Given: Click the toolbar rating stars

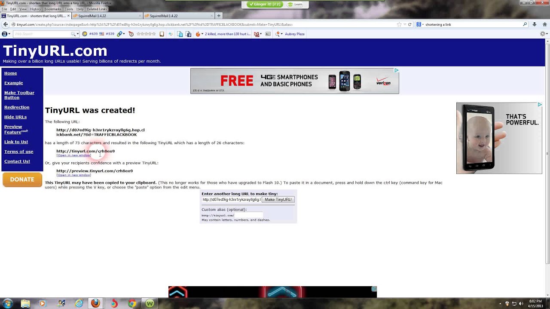Looking at the screenshot, I should [x=146, y=34].
